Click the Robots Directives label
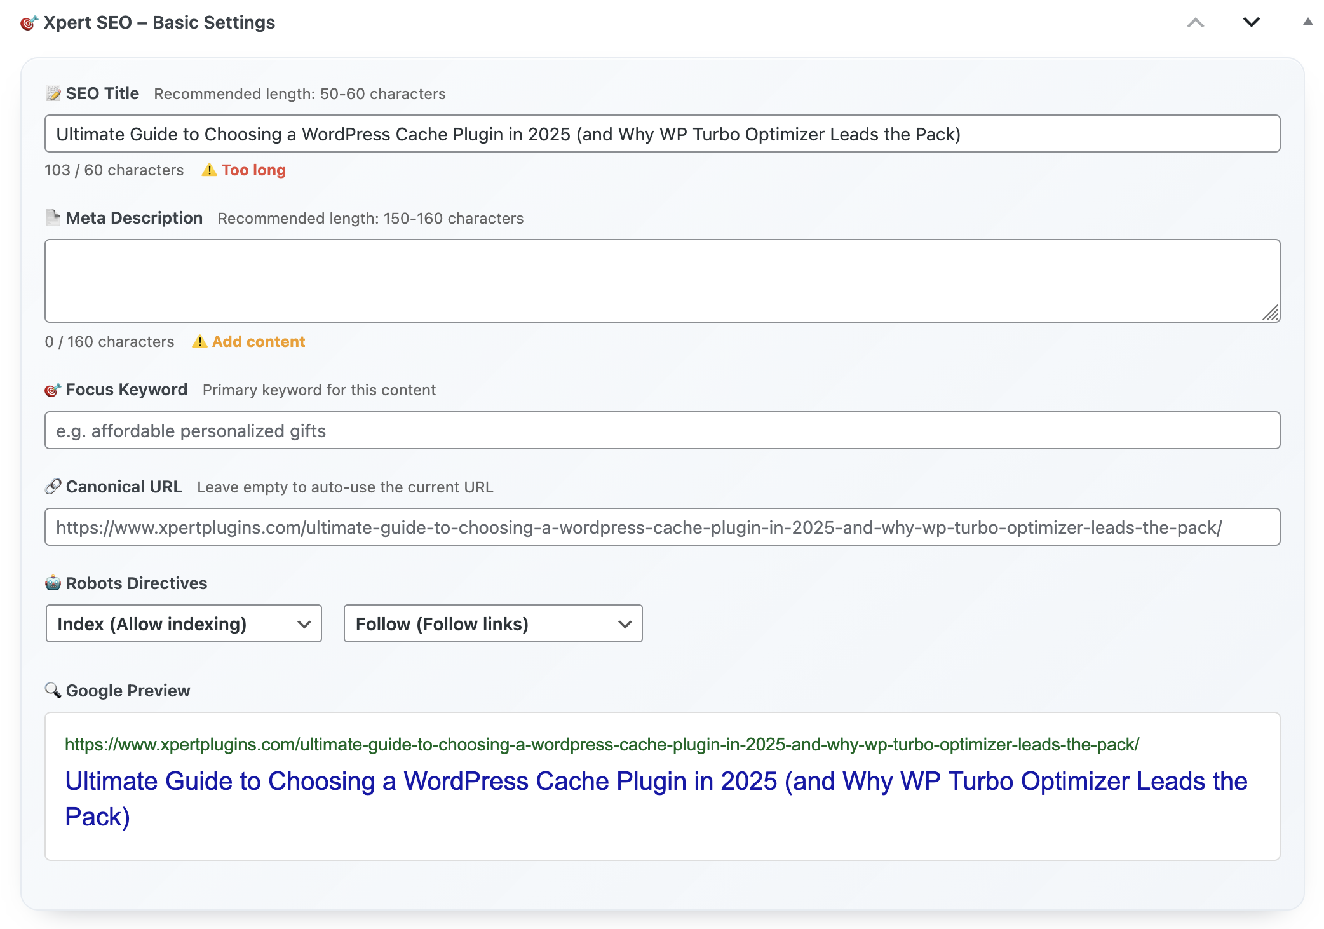This screenshot has height=929, width=1324. click(137, 583)
